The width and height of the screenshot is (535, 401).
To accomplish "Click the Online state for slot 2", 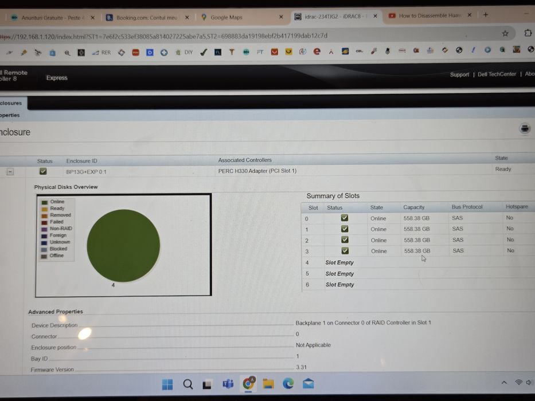I will (x=378, y=240).
